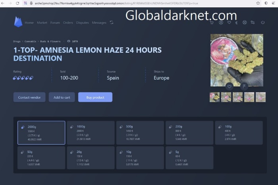
Task: Click the five-pill rating indicator
Action: 23,78
